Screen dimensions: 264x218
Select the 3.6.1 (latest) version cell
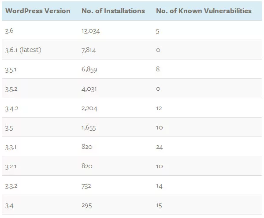click(23, 50)
